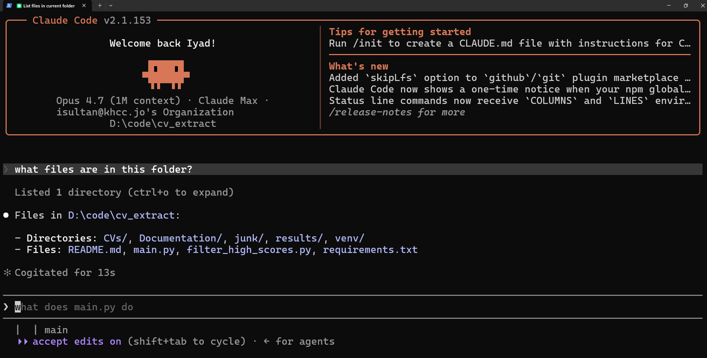Click the 'Status line commands now receive' note
The height and width of the screenshot is (358, 707).
coord(509,101)
